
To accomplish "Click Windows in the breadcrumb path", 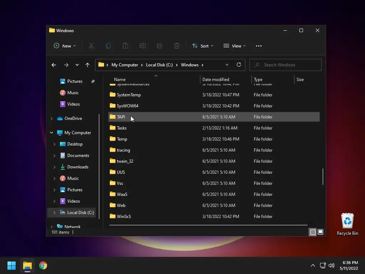I will 190,65.
